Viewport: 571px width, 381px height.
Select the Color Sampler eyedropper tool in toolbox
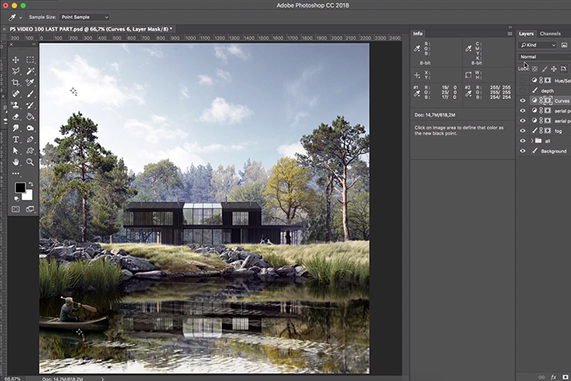pos(30,83)
